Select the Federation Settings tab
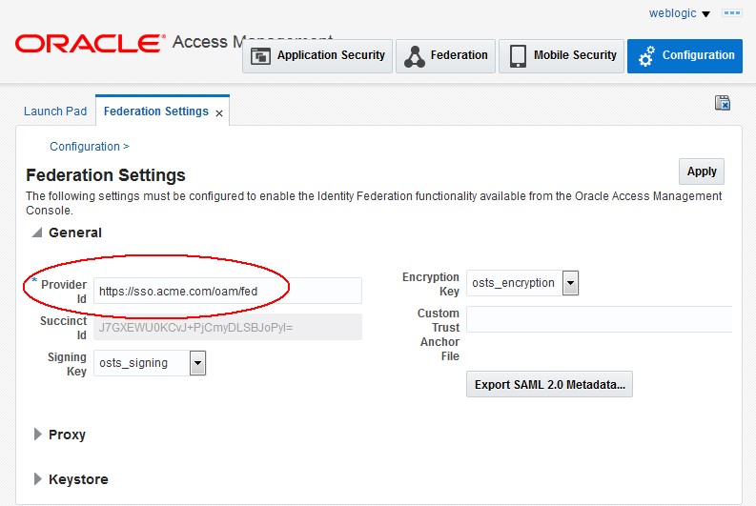The height and width of the screenshot is (506, 756). tap(155, 111)
